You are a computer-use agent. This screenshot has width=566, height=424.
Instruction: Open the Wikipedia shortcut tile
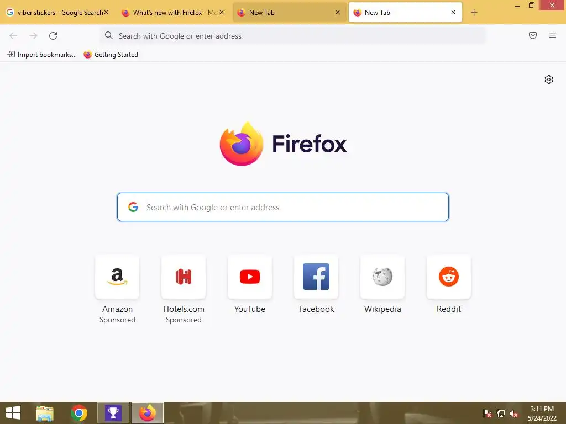tap(382, 277)
